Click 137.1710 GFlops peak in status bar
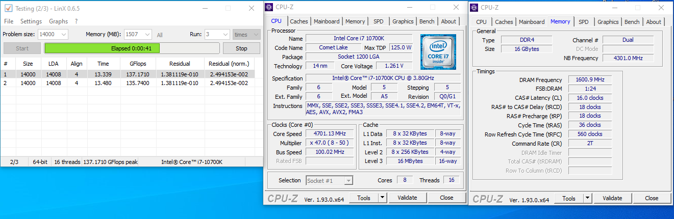Screen dimensions: 674x219 click(110, 162)
